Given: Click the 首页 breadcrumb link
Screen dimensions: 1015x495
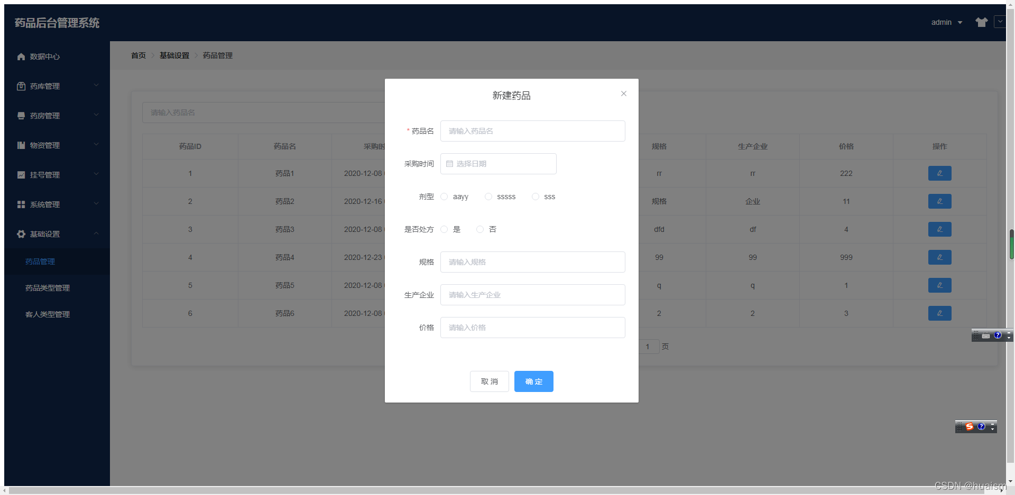Looking at the screenshot, I should click(139, 55).
